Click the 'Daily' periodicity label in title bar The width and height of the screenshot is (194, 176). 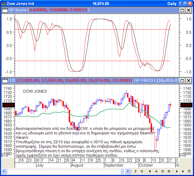pos(172,3)
